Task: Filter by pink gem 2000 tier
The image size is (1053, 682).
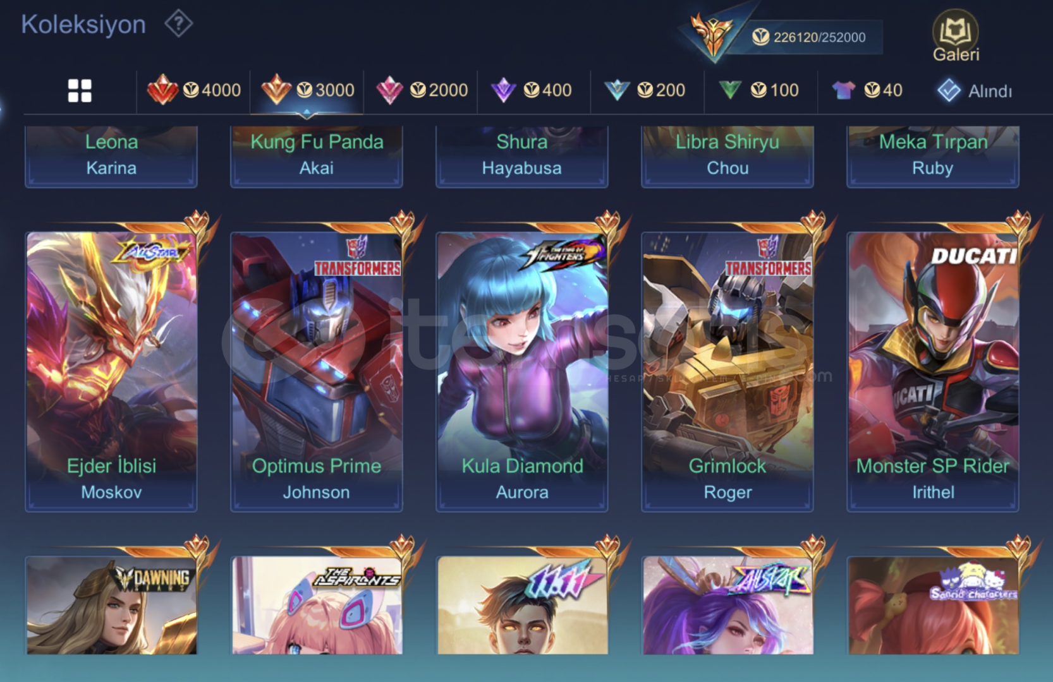Action: pos(422,90)
